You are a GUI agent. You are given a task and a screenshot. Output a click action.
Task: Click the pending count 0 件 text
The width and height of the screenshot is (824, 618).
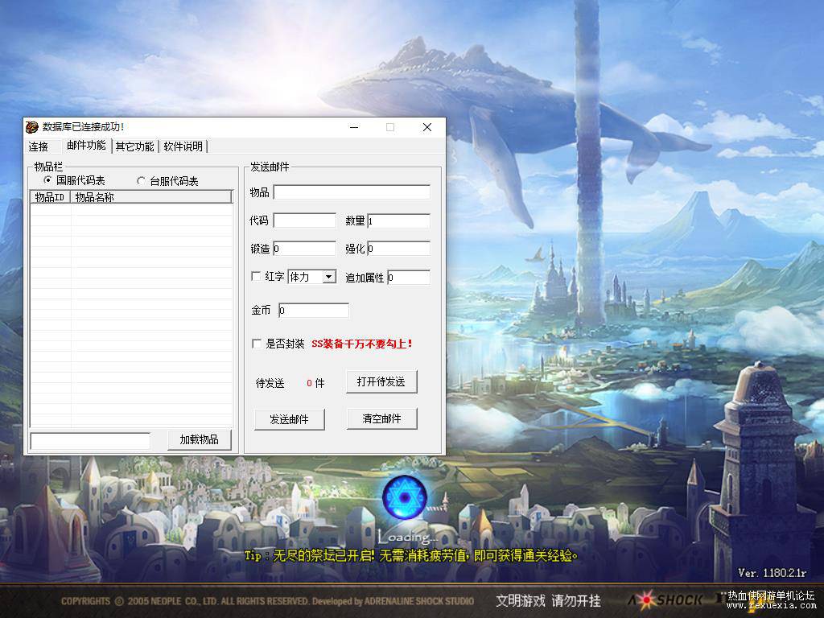(315, 383)
